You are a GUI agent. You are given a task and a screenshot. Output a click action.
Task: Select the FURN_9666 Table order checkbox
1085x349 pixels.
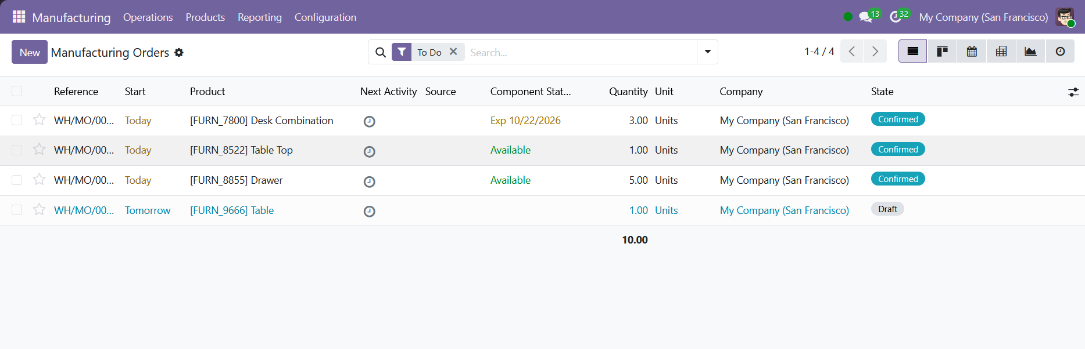tap(17, 210)
